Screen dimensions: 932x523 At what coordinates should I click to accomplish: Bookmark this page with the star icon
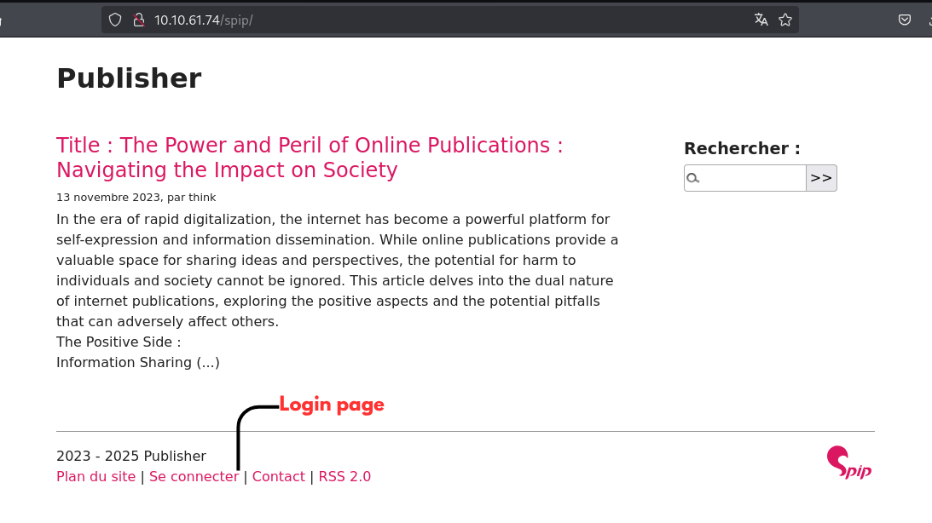click(x=785, y=20)
